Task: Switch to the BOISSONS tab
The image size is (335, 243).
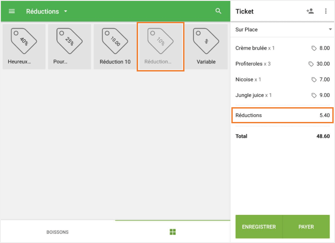Action: 58,232
